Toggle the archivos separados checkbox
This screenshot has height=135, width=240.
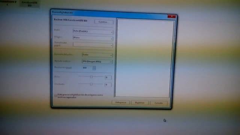(x=56, y=96)
